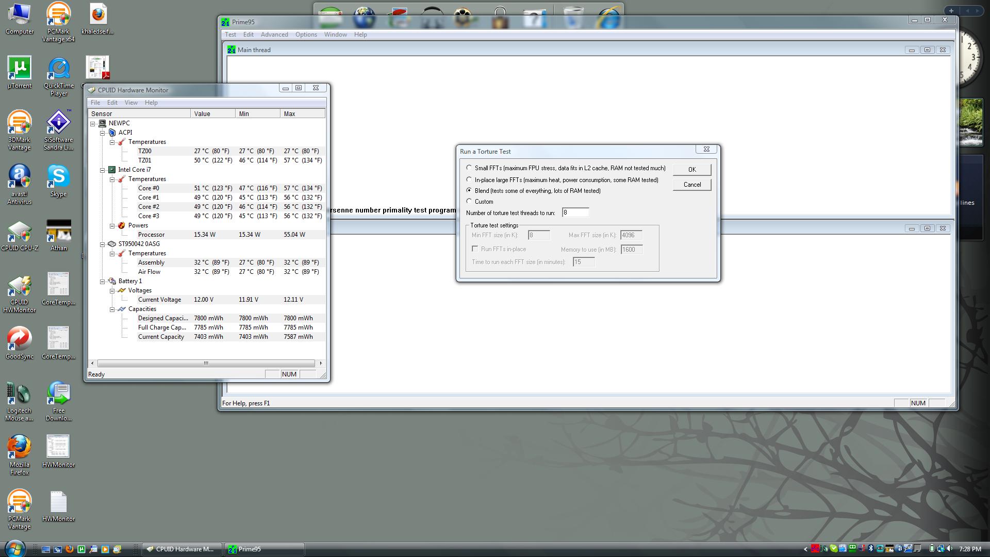Viewport: 990px width, 557px height.
Task: Select Blend torture test radio option
Action: [x=469, y=190]
